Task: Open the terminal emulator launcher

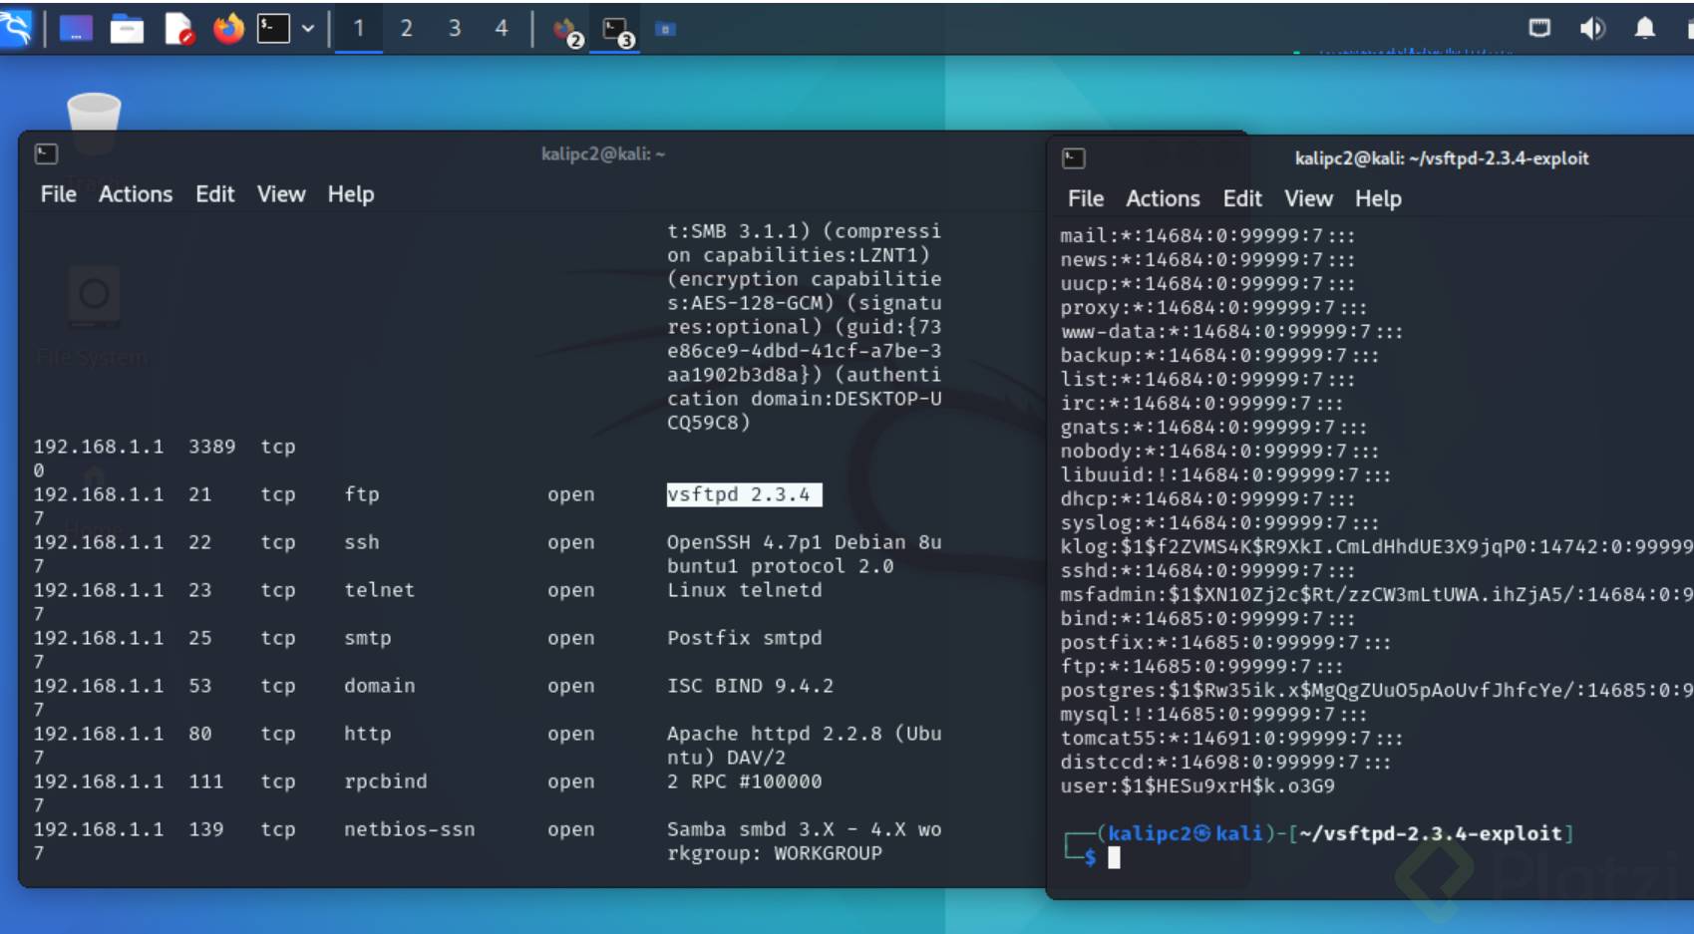Action: click(273, 29)
